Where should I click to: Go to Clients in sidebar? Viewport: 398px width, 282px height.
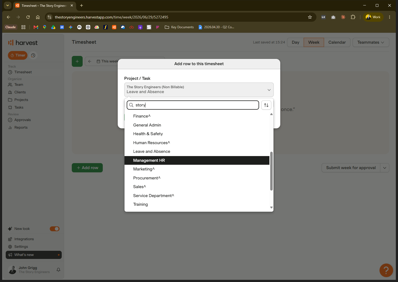tap(20, 92)
